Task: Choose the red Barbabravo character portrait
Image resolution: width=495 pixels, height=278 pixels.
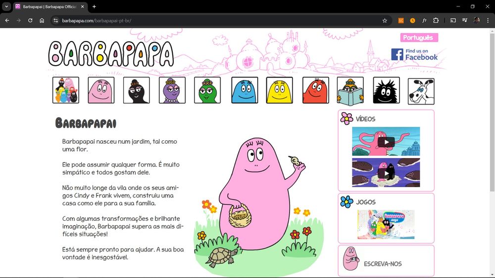Action: tap(316, 90)
